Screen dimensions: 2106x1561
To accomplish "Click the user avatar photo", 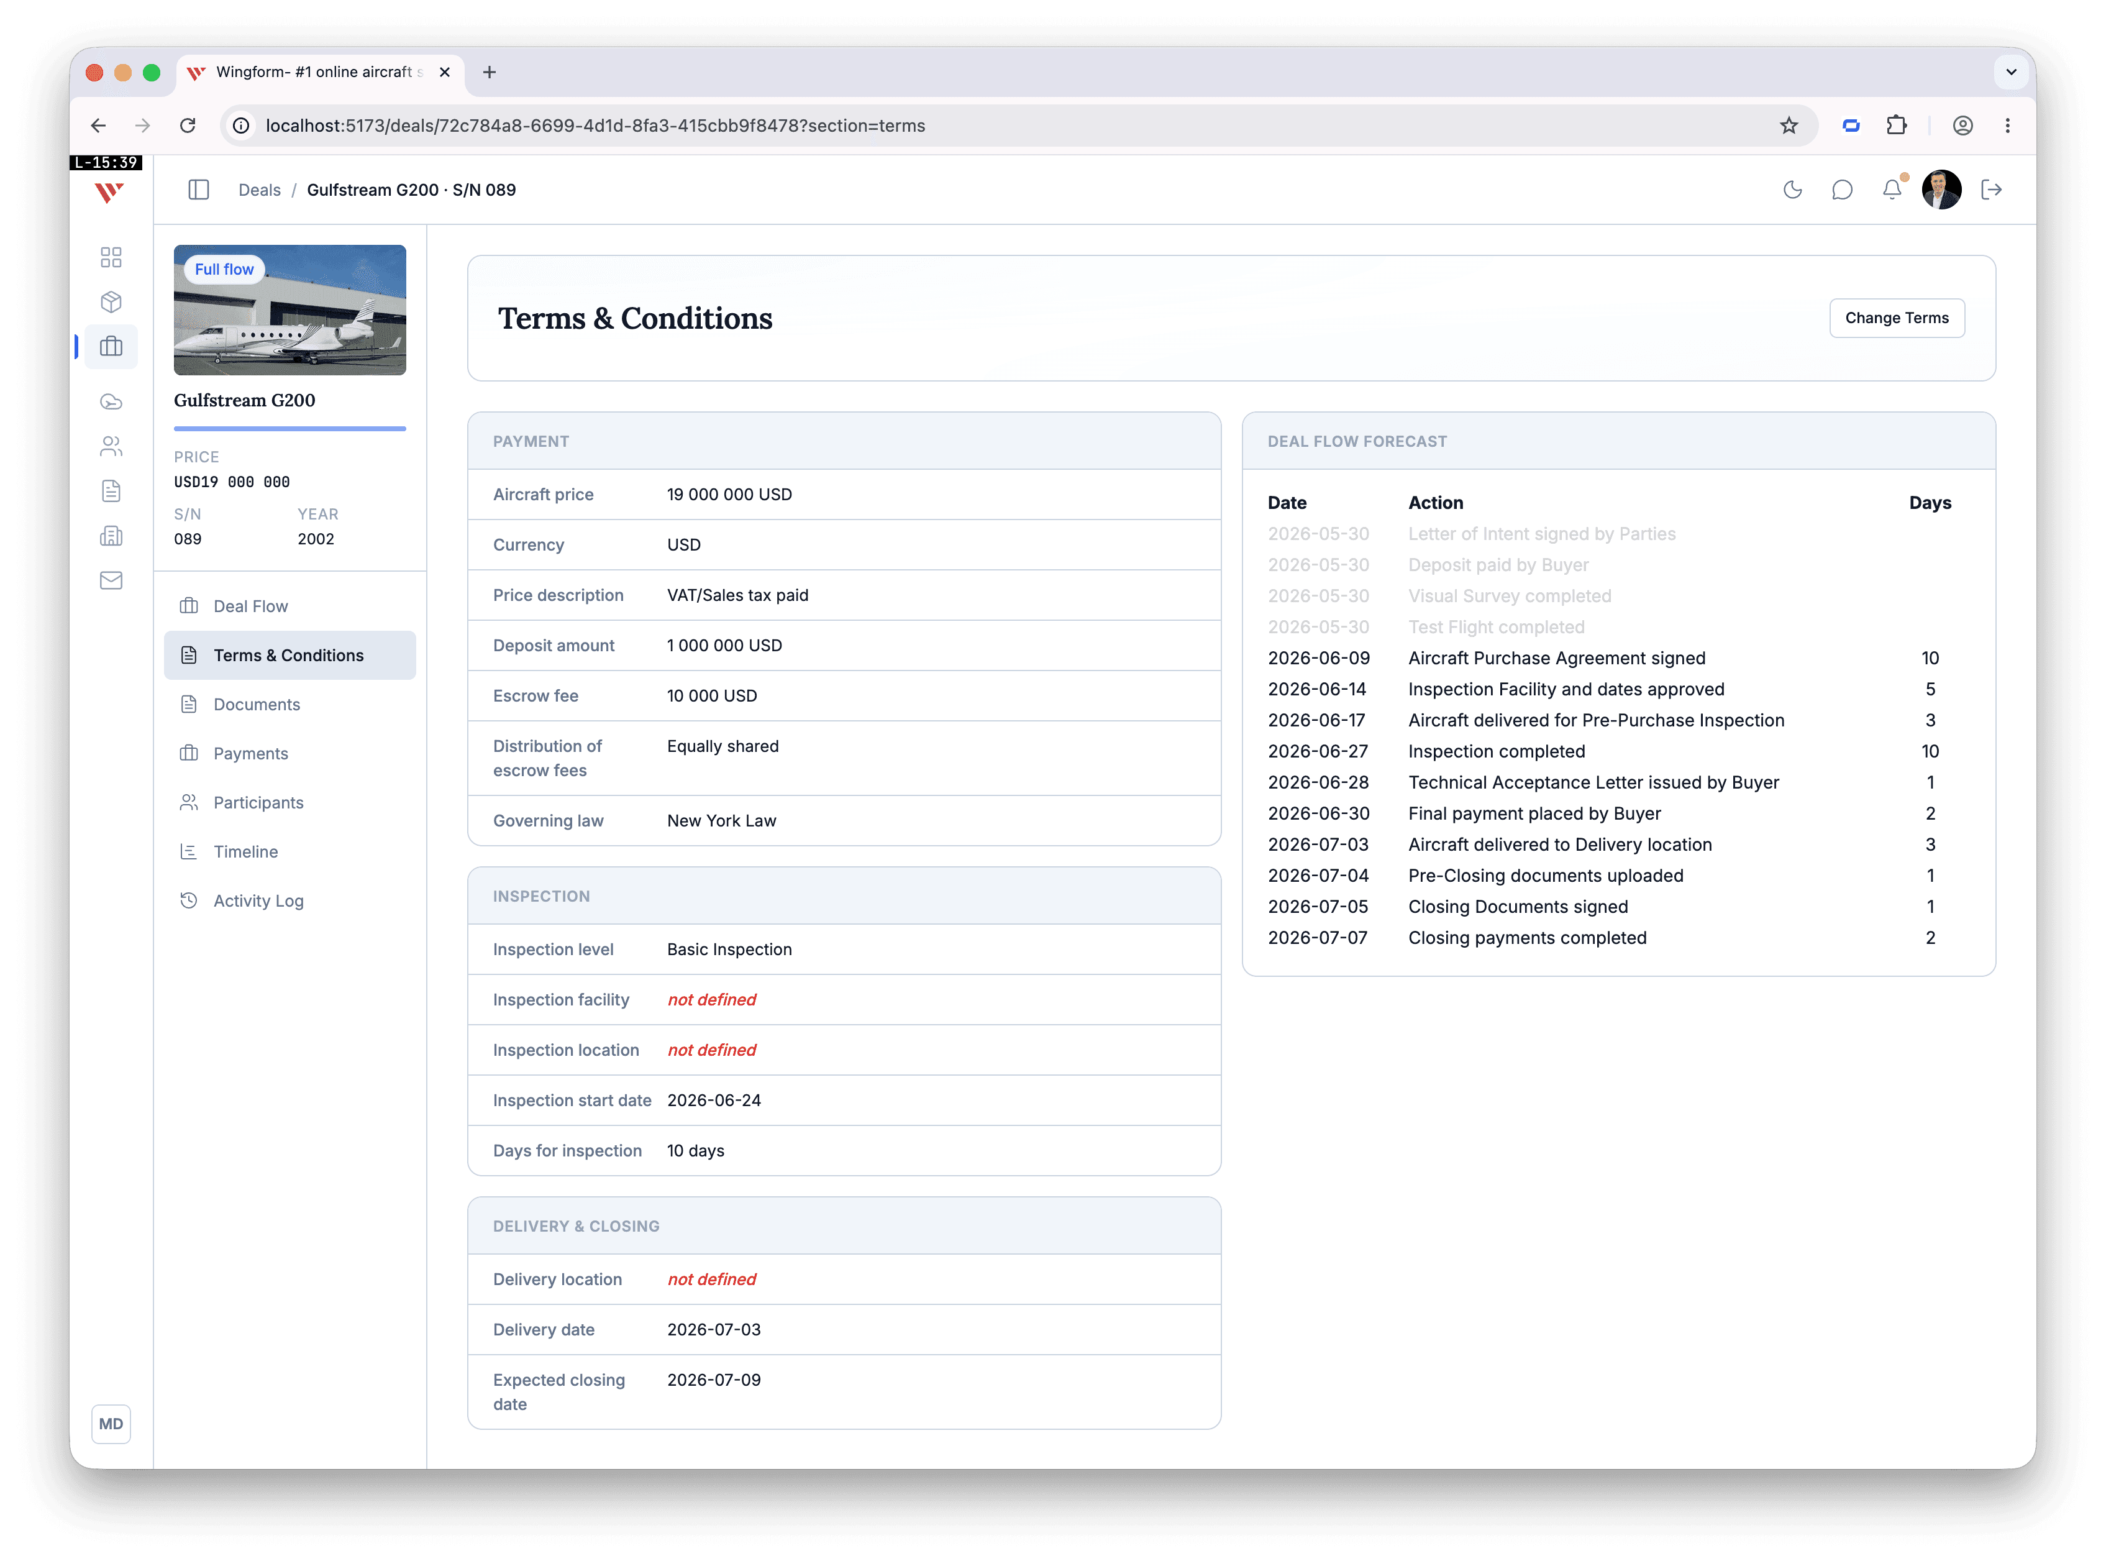I will (1941, 190).
